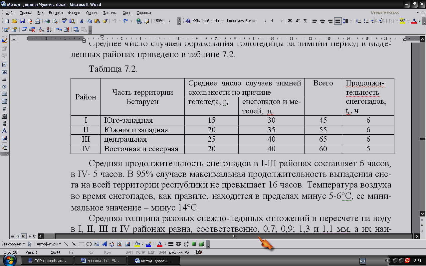Open the Формат menu

tap(74, 13)
